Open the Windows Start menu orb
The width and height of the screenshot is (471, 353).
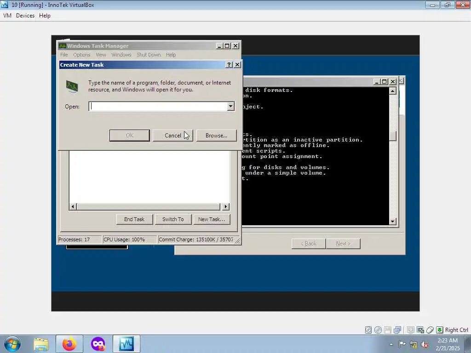point(12,344)
